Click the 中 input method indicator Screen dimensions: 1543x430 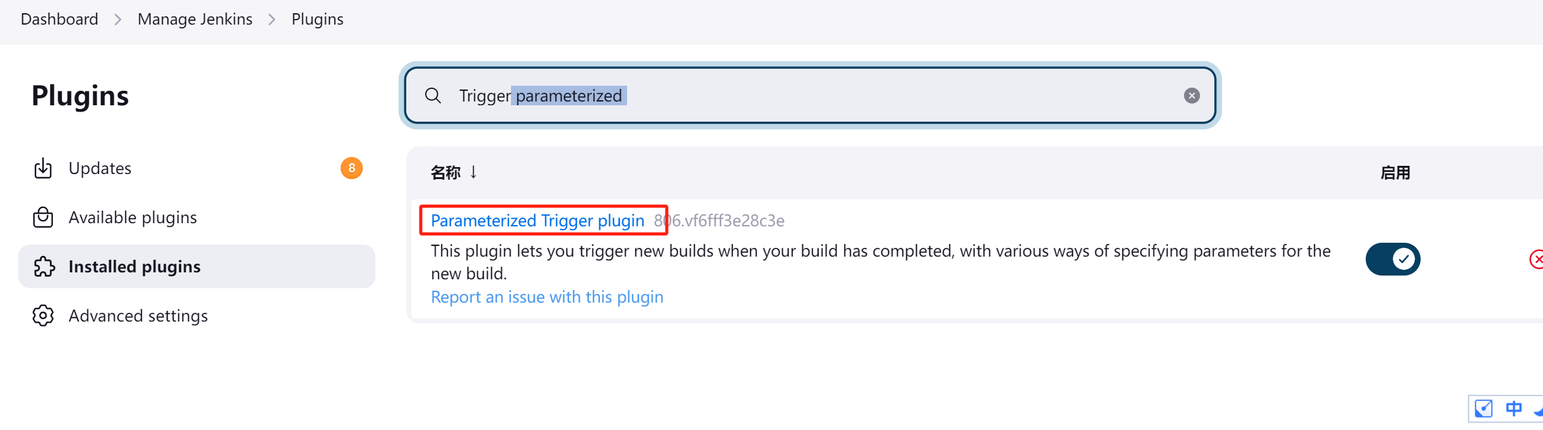[x=1513, y=409]
